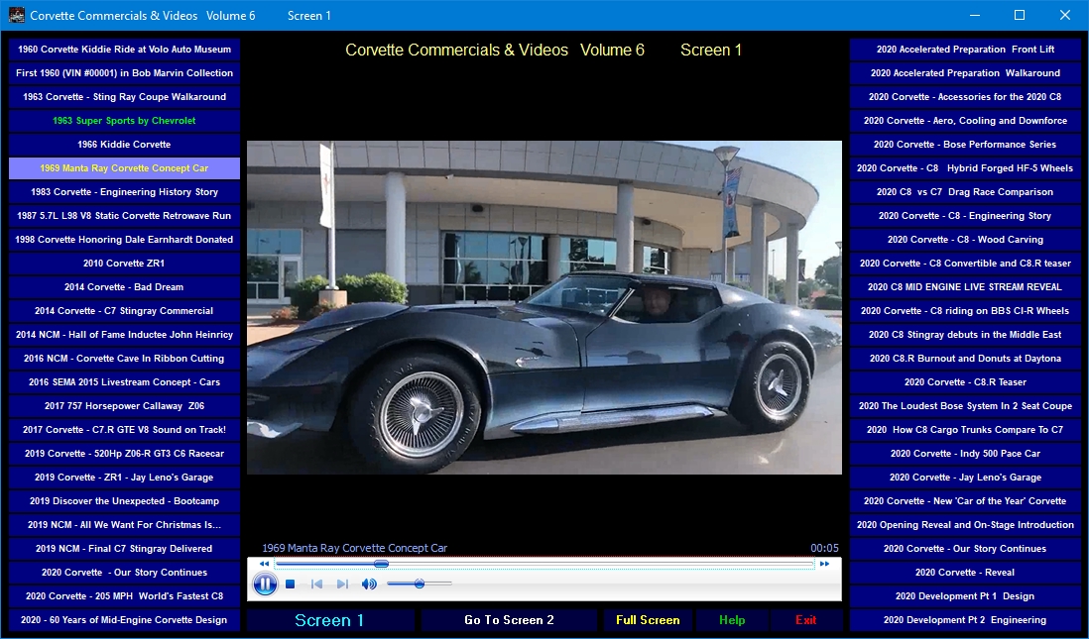Click the Screen 1 bottom label

pyautogui.click(x=330, y=620)
